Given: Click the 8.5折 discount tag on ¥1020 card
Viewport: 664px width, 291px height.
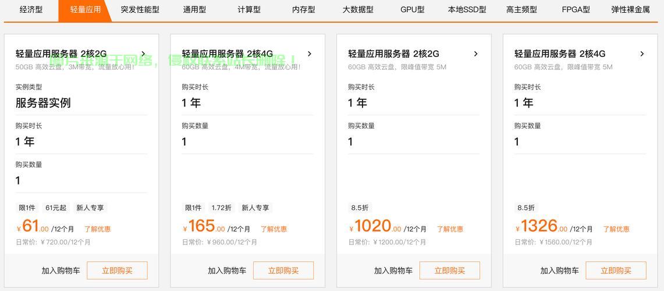Looking at the screenshot, I should 360,208.
